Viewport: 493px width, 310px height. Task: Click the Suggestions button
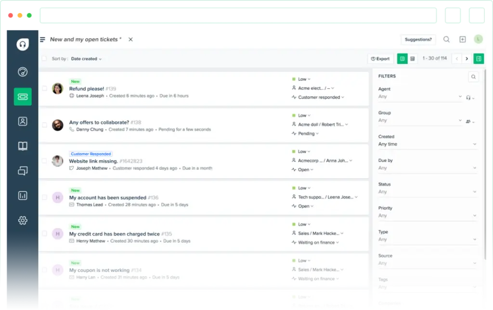point(418,39)
